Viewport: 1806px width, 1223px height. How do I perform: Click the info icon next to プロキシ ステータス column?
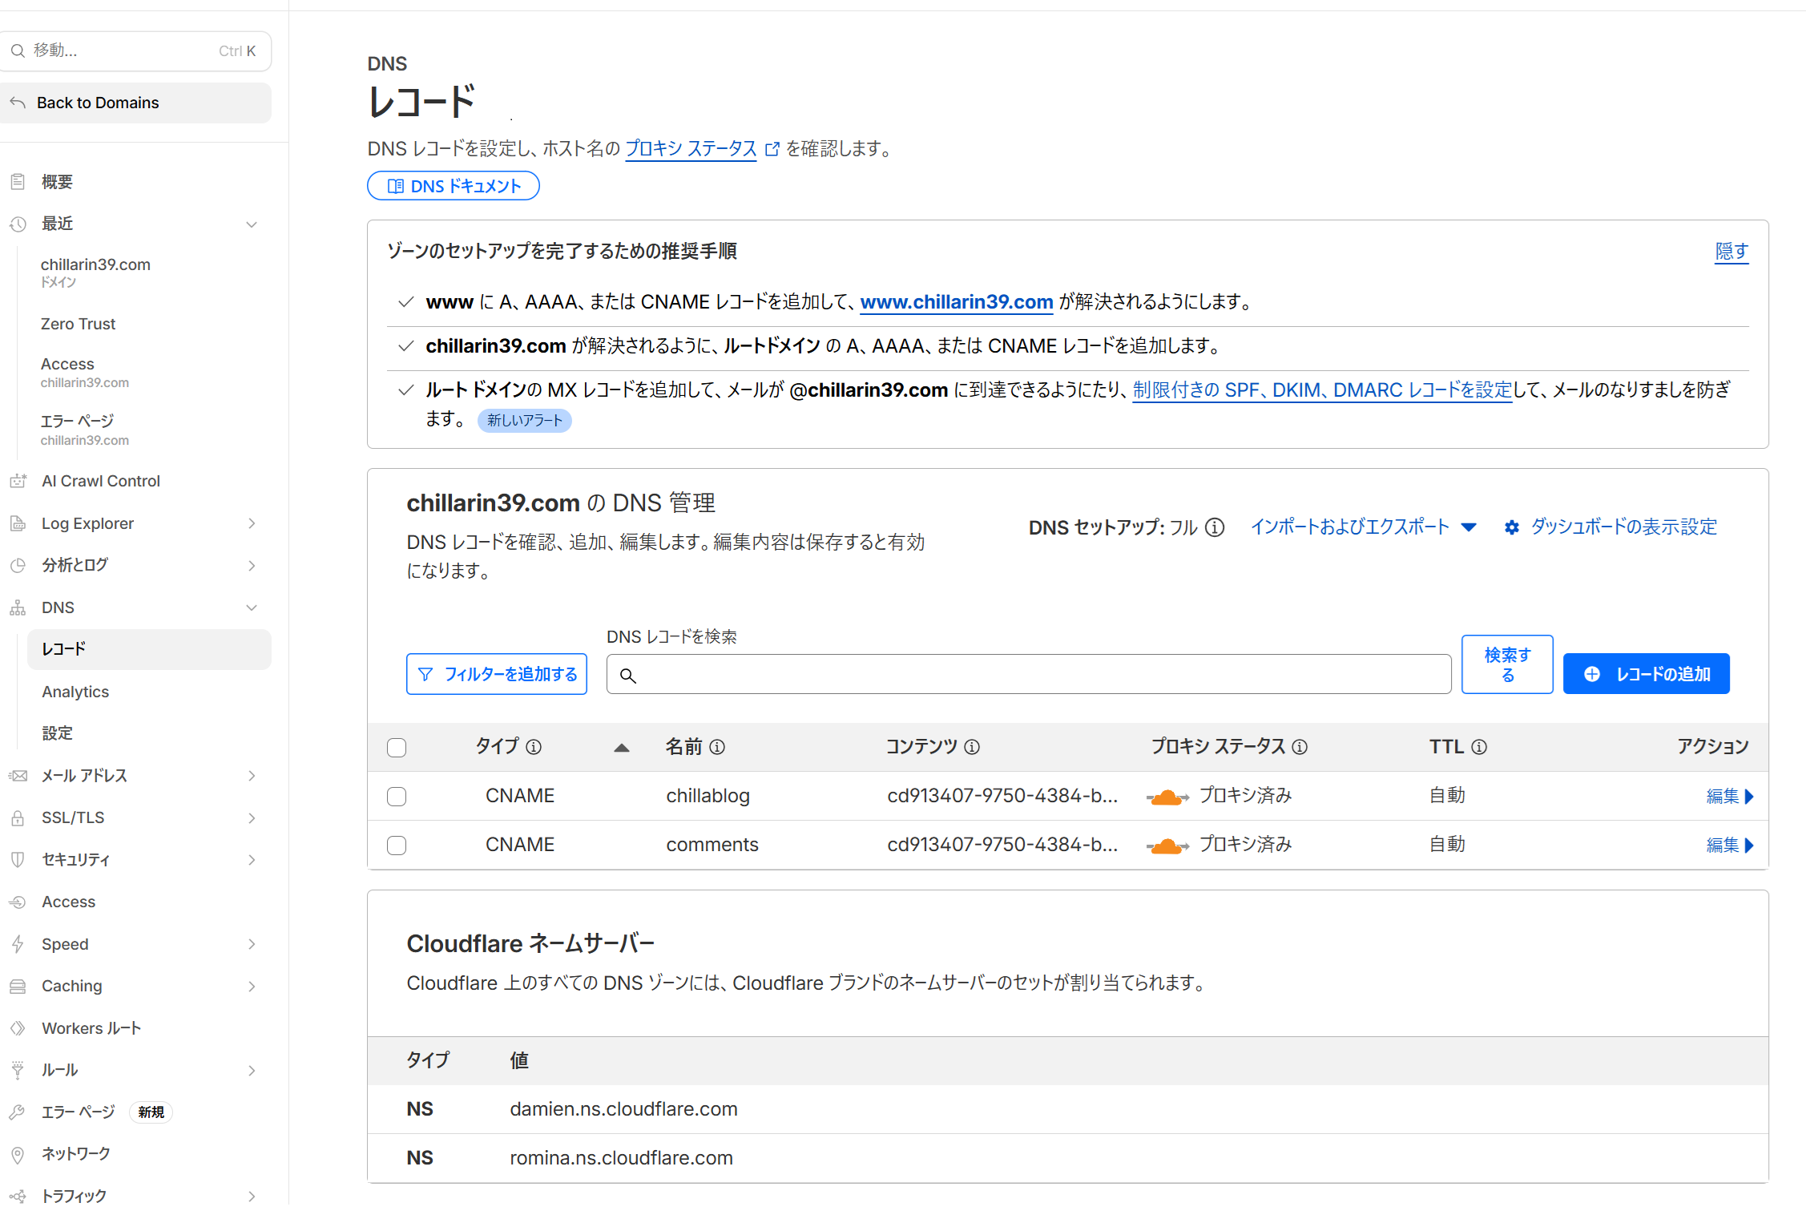(x=1300, y=747)
